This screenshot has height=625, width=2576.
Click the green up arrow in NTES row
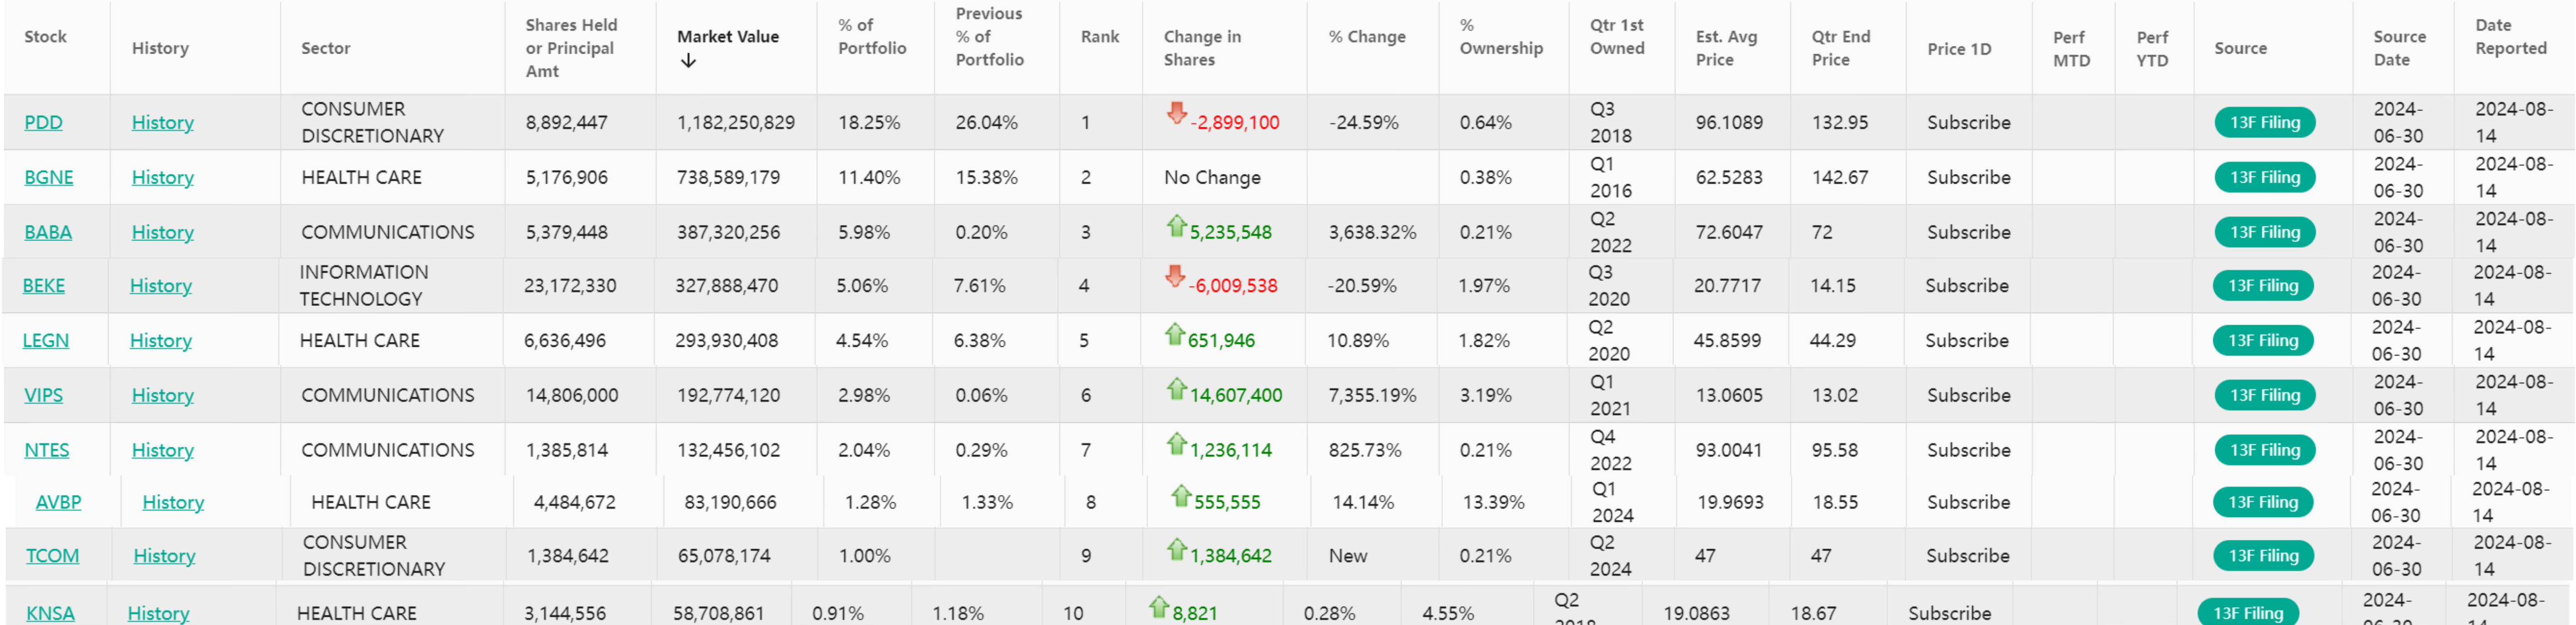pyautogui.click(x=1176, y=444)
